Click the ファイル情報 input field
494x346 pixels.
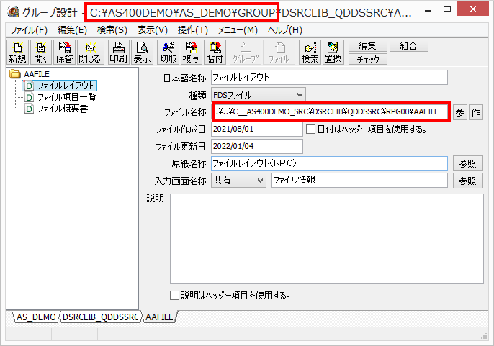[359, 181]
